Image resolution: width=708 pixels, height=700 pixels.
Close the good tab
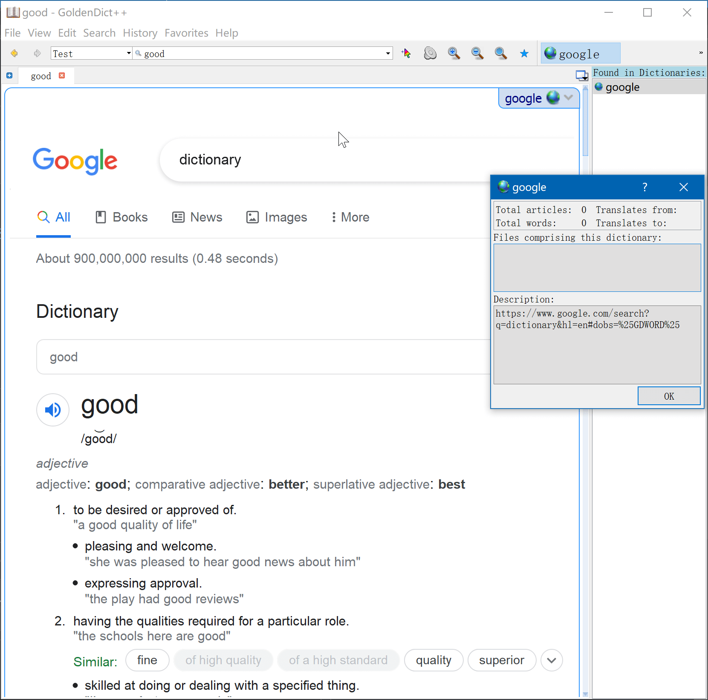pyautogui.click(x=62, y=75)
